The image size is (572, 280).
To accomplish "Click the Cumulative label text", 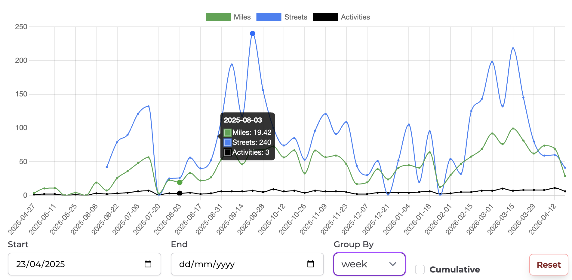I will [454, 269].
